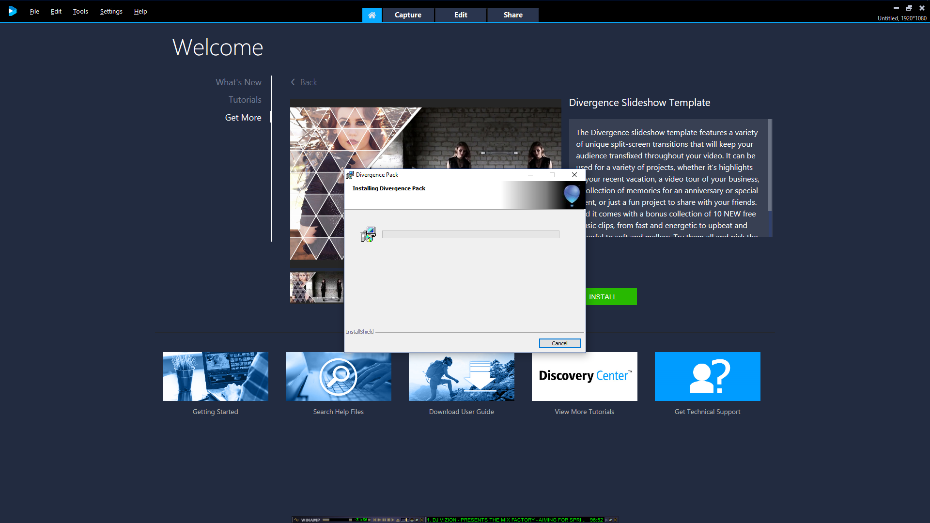
Task: Click the Search Help Files caption link
Action: point(338,412)
